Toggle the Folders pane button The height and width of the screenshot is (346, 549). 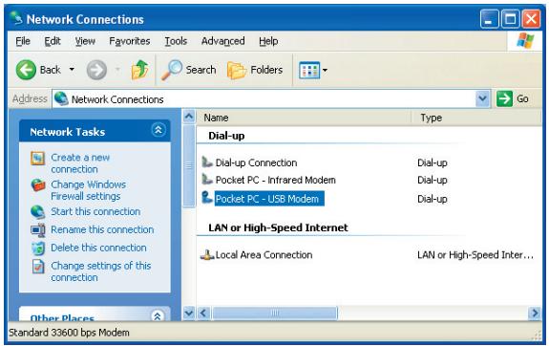click(255, 70)
